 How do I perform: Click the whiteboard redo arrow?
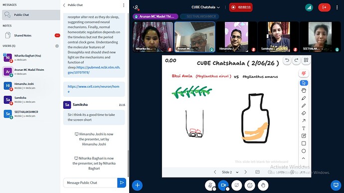click(x=297, y=60)
